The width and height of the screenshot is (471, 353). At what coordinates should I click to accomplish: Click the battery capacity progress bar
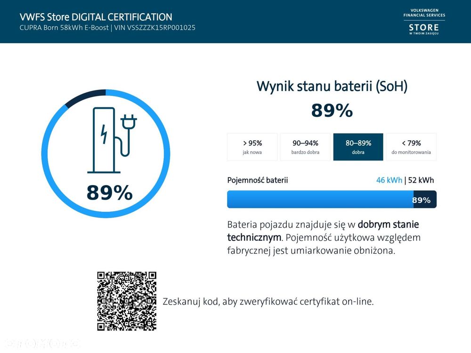pos(332,199)
